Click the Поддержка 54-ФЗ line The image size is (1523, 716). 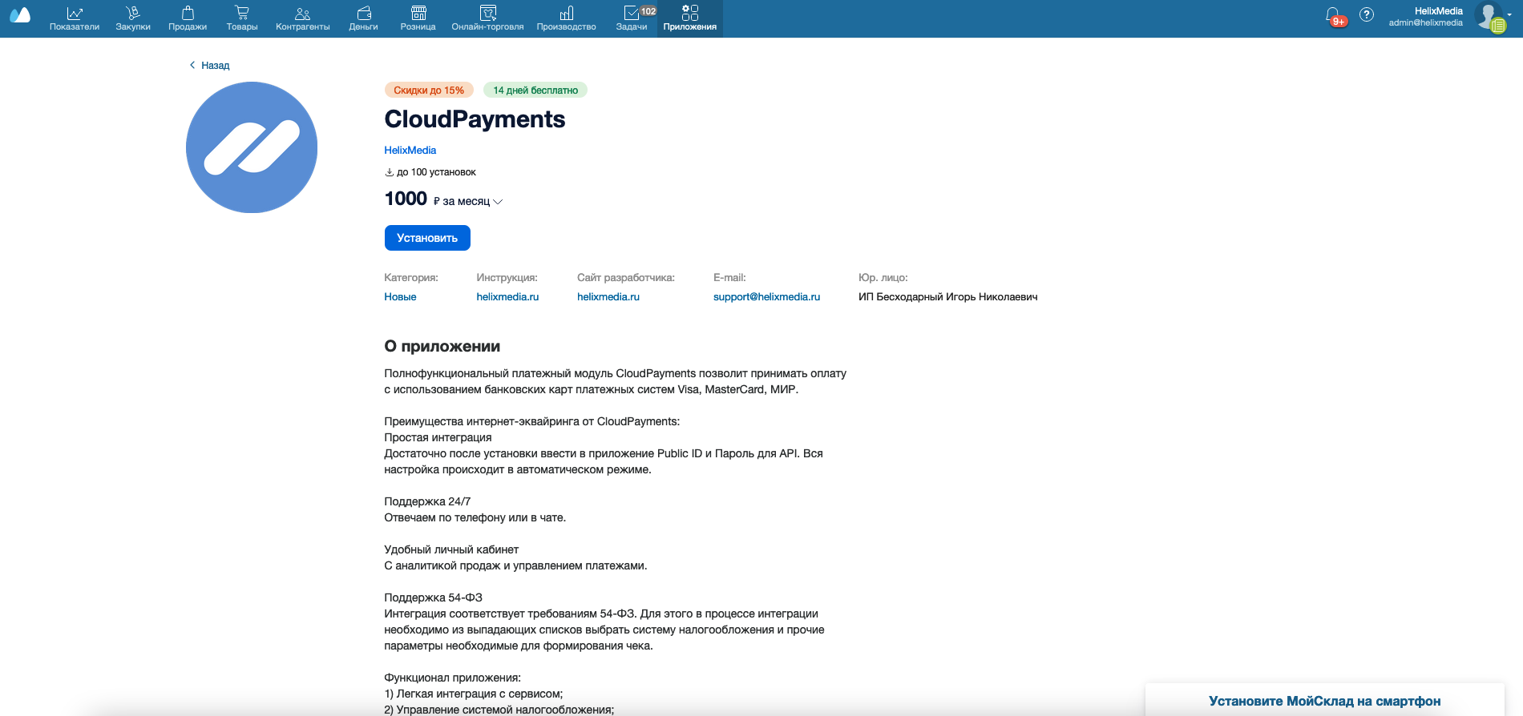point(433,597)
